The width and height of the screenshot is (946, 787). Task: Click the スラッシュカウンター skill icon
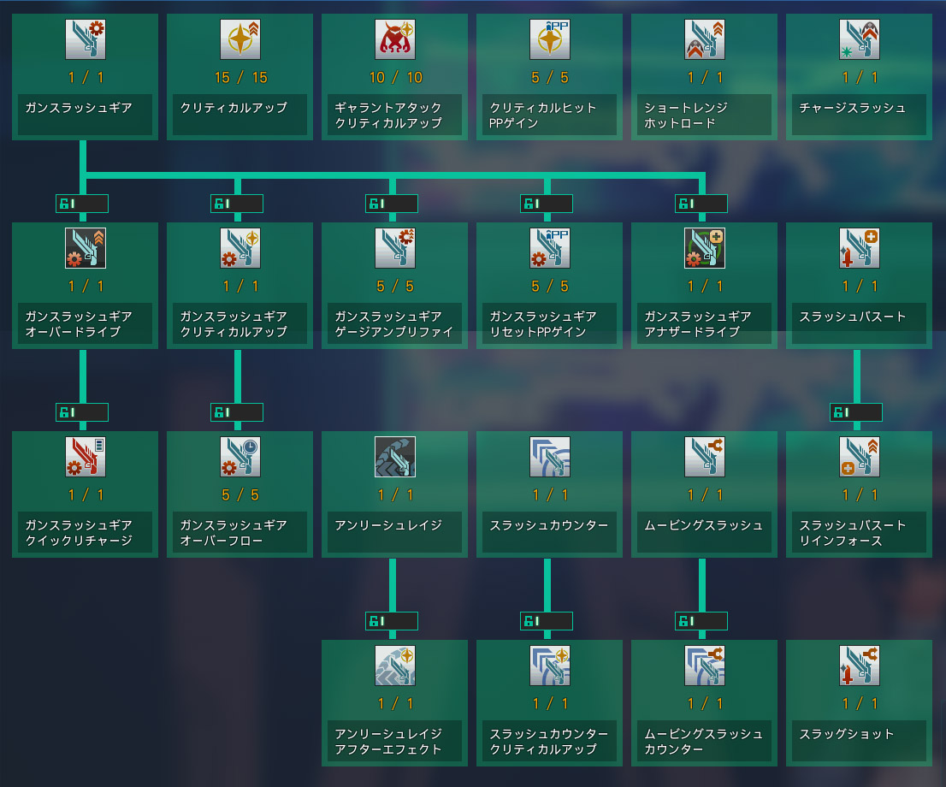pyautogui.click(x=550, y=457)
